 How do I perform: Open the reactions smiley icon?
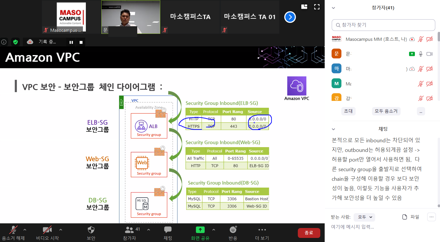(x=233, y=230)
